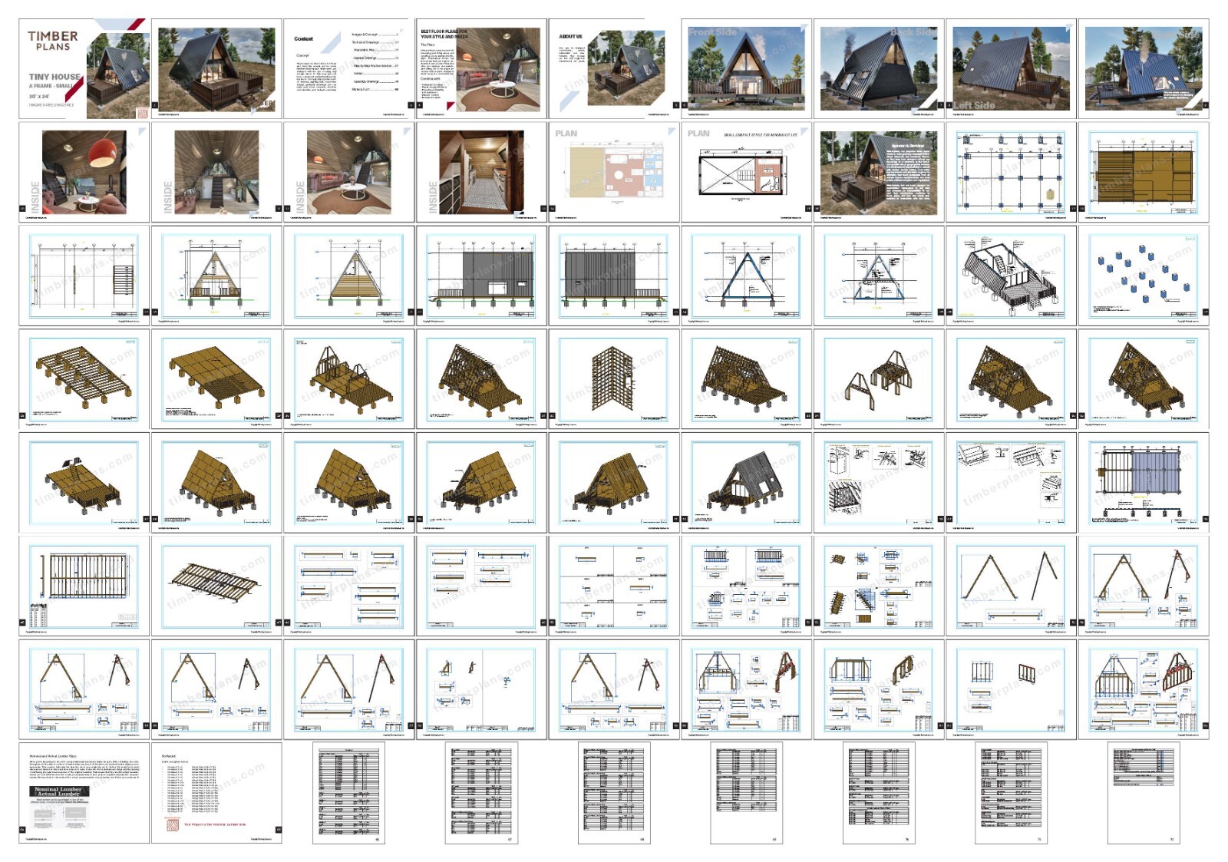
Task: Open page with two freestanding door frame assemblies
Action: [879, 379]
